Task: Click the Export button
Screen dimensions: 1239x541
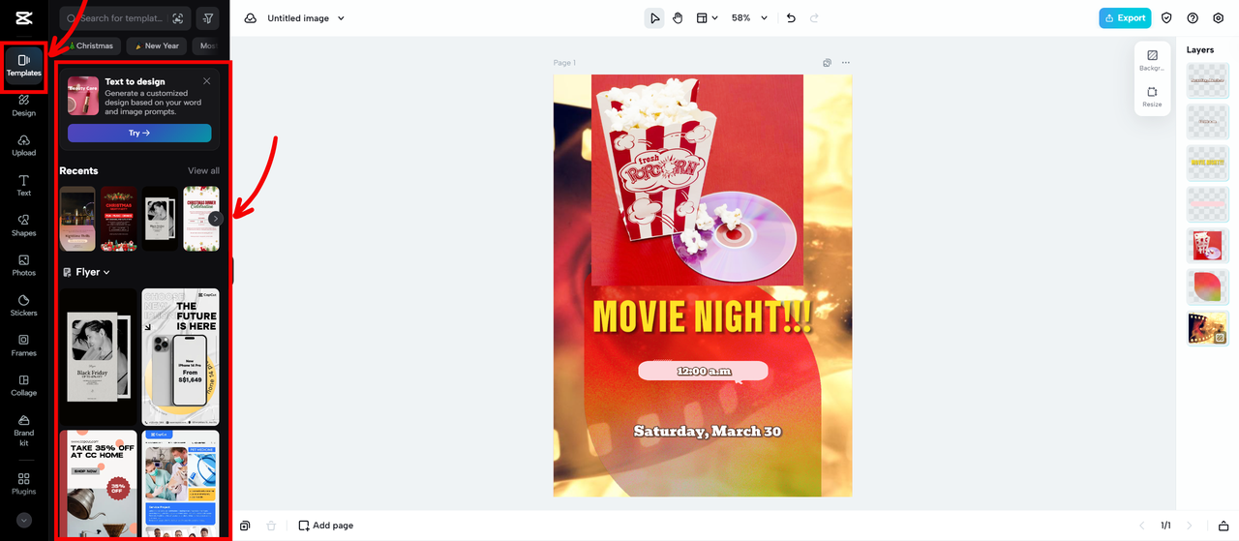Action: click(x=1125, y=18)
